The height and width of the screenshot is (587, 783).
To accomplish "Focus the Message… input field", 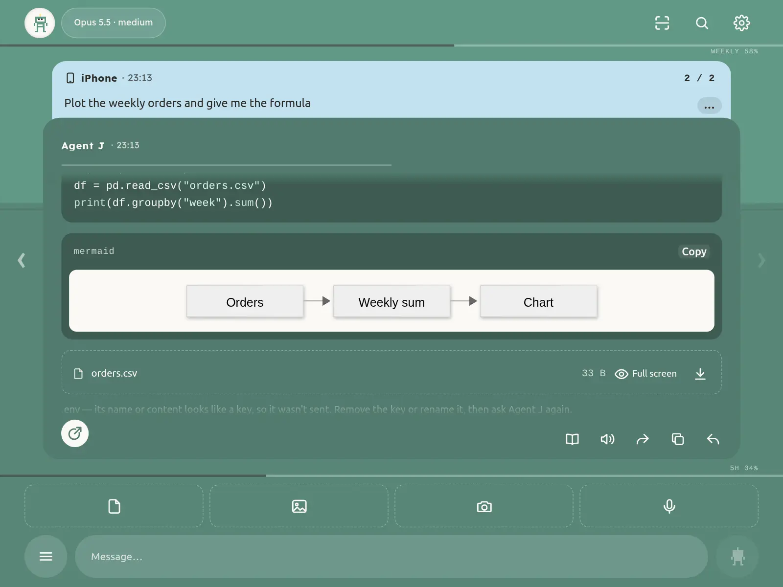I will [391, 556].
